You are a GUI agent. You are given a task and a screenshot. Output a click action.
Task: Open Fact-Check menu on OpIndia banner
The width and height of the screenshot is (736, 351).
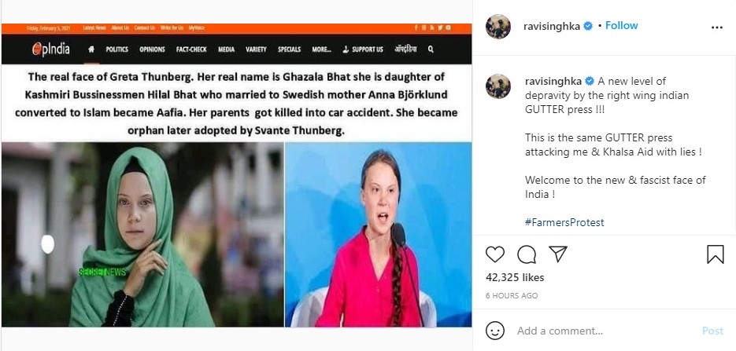pos(191,49)
